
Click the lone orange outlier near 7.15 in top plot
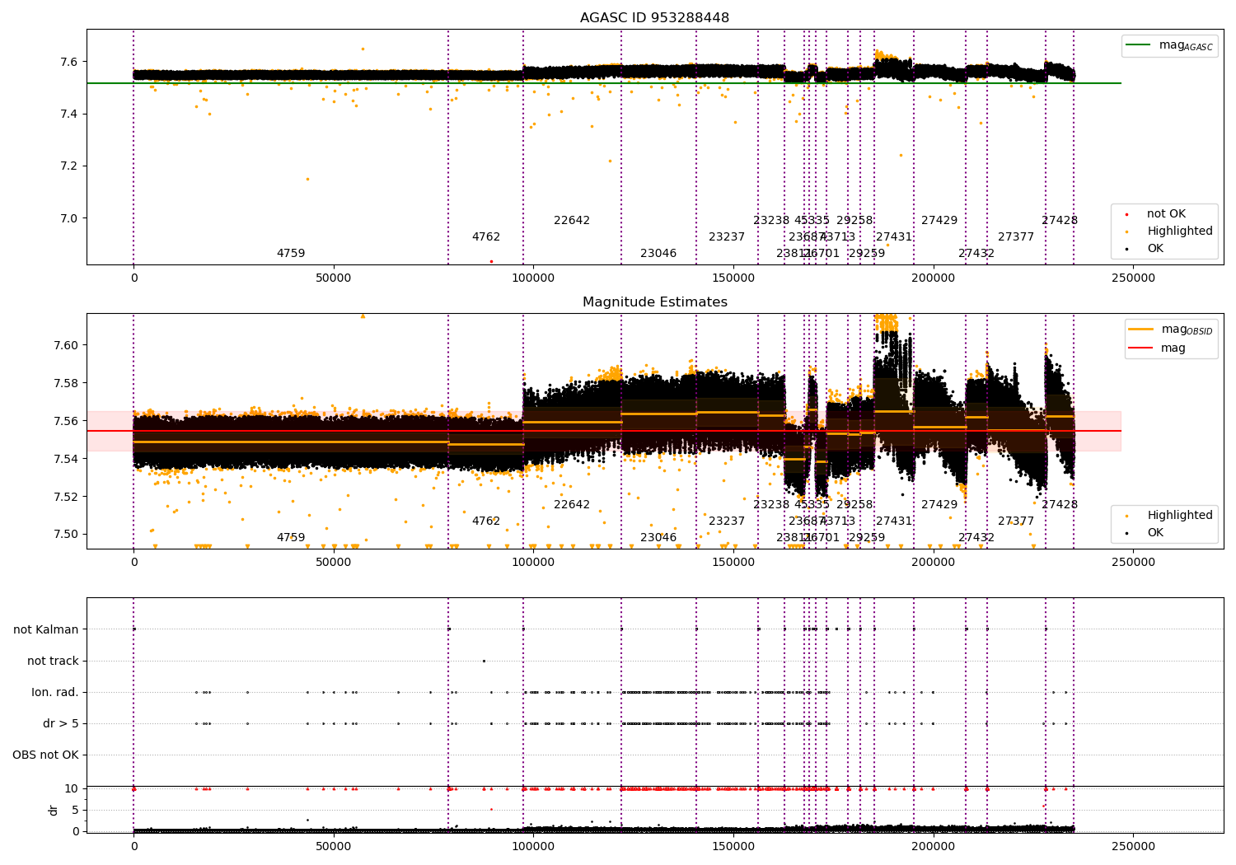tap(307, 179)
